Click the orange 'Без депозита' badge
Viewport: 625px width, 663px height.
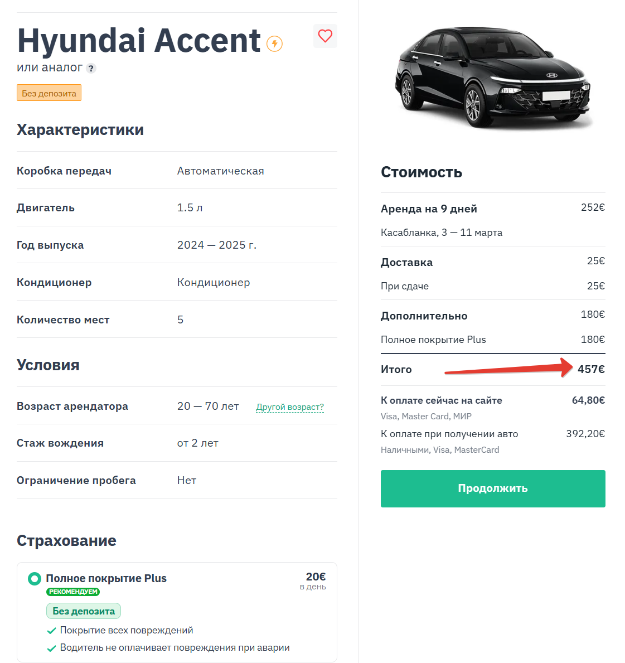tap(49, 93)
